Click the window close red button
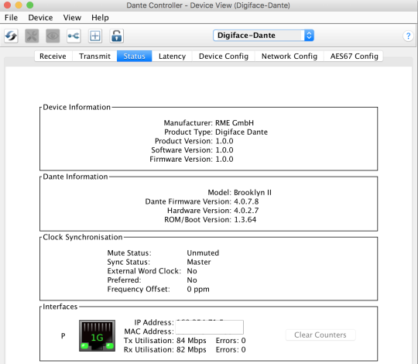The image size is (418, 364). [7, 5]
